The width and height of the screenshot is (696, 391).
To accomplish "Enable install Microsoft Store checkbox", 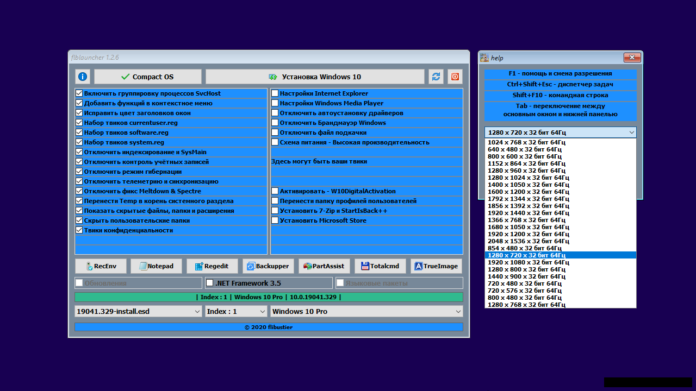I will point(275,220).
